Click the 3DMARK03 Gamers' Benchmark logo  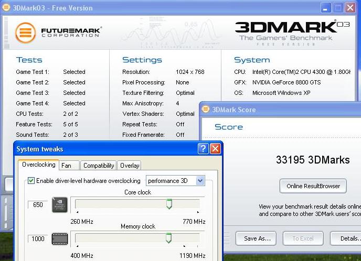point(292,33)
